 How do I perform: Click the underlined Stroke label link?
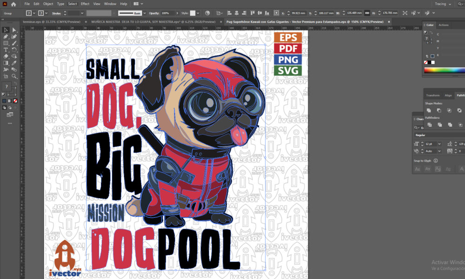(x=56, y=13)
